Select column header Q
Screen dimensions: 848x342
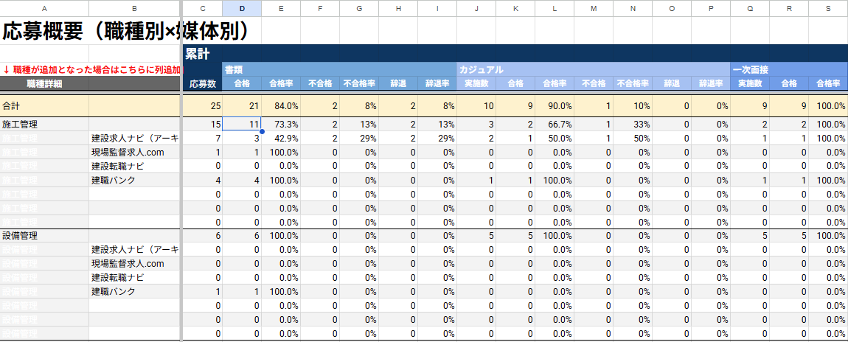[750, 7]
